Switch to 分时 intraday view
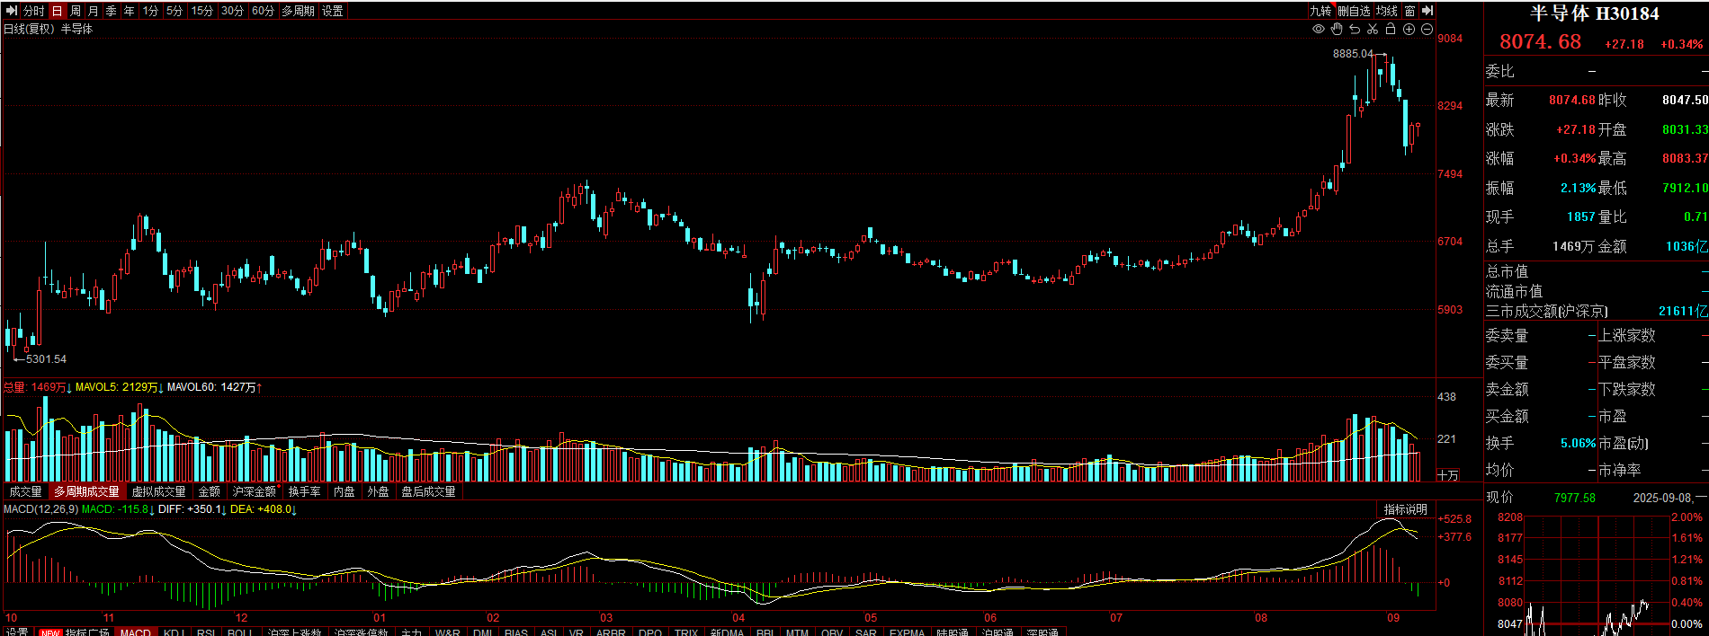The width and height of the screenshot is (1709, 636). [x=34, y=11]
